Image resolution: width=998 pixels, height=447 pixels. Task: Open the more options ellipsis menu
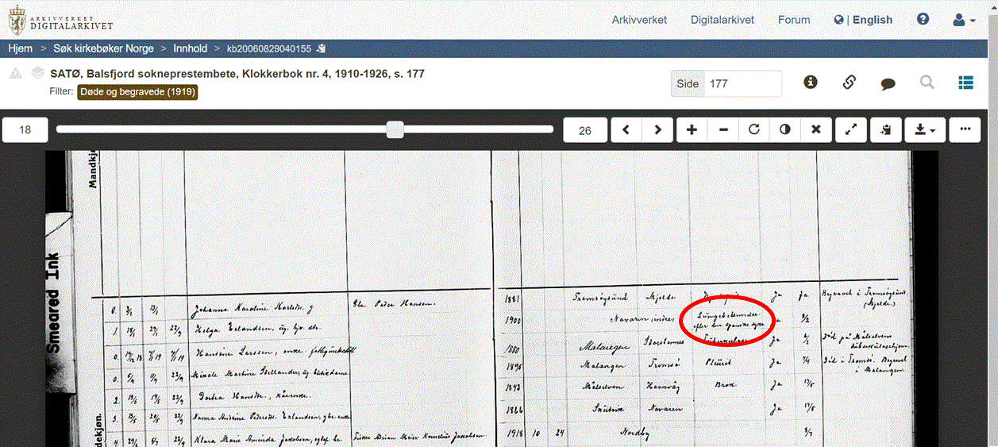(x=965, y=129)
